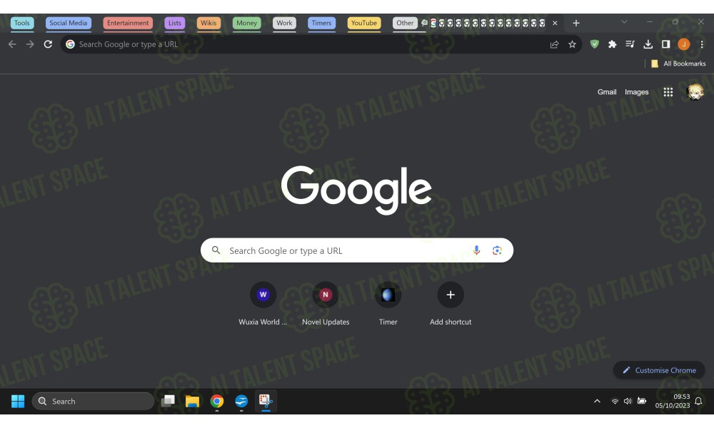Start voice search with the microphone
This screenshot has width=714, height=428.
476,250
